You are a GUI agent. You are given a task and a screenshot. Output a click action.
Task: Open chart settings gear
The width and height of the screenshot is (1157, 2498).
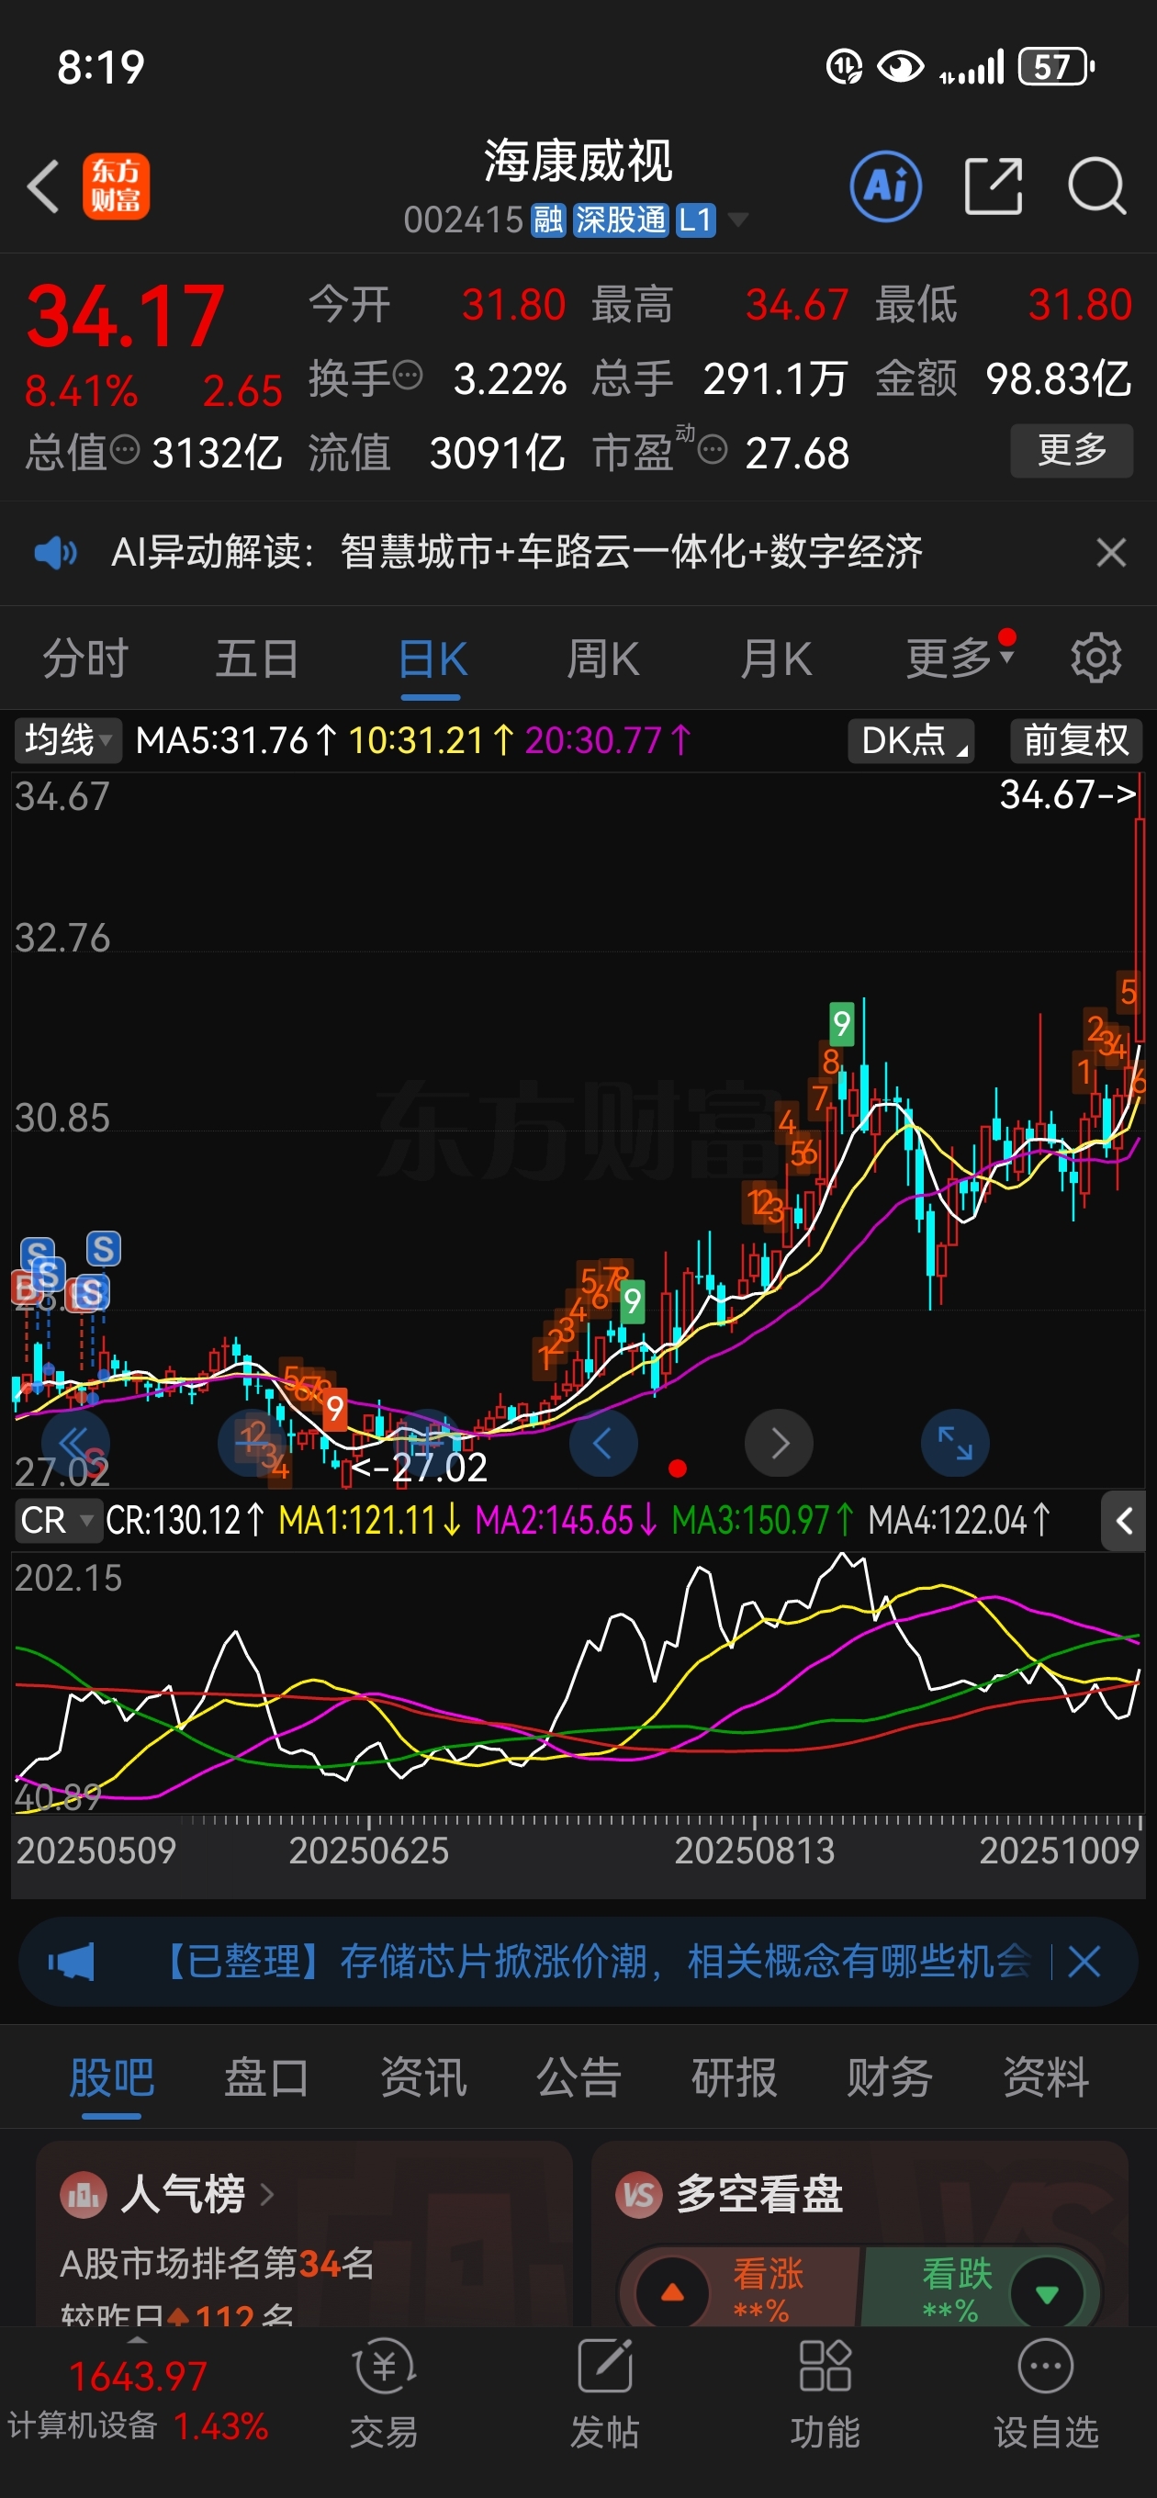click(x=1095, y=658)
